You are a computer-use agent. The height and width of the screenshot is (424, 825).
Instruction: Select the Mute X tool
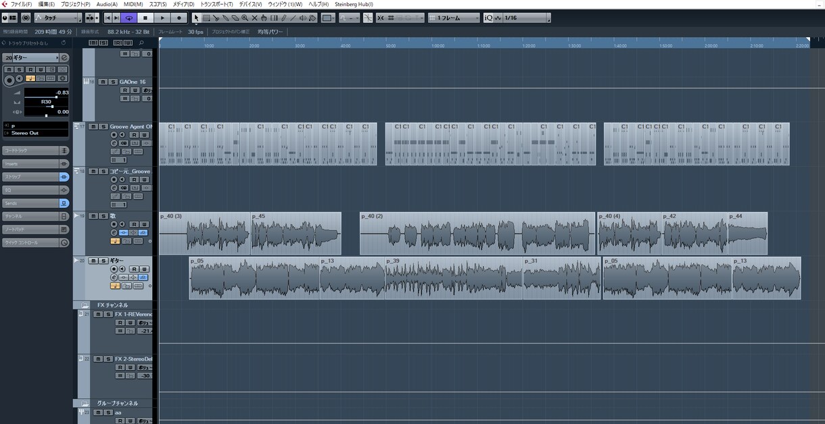coord(254,18)
